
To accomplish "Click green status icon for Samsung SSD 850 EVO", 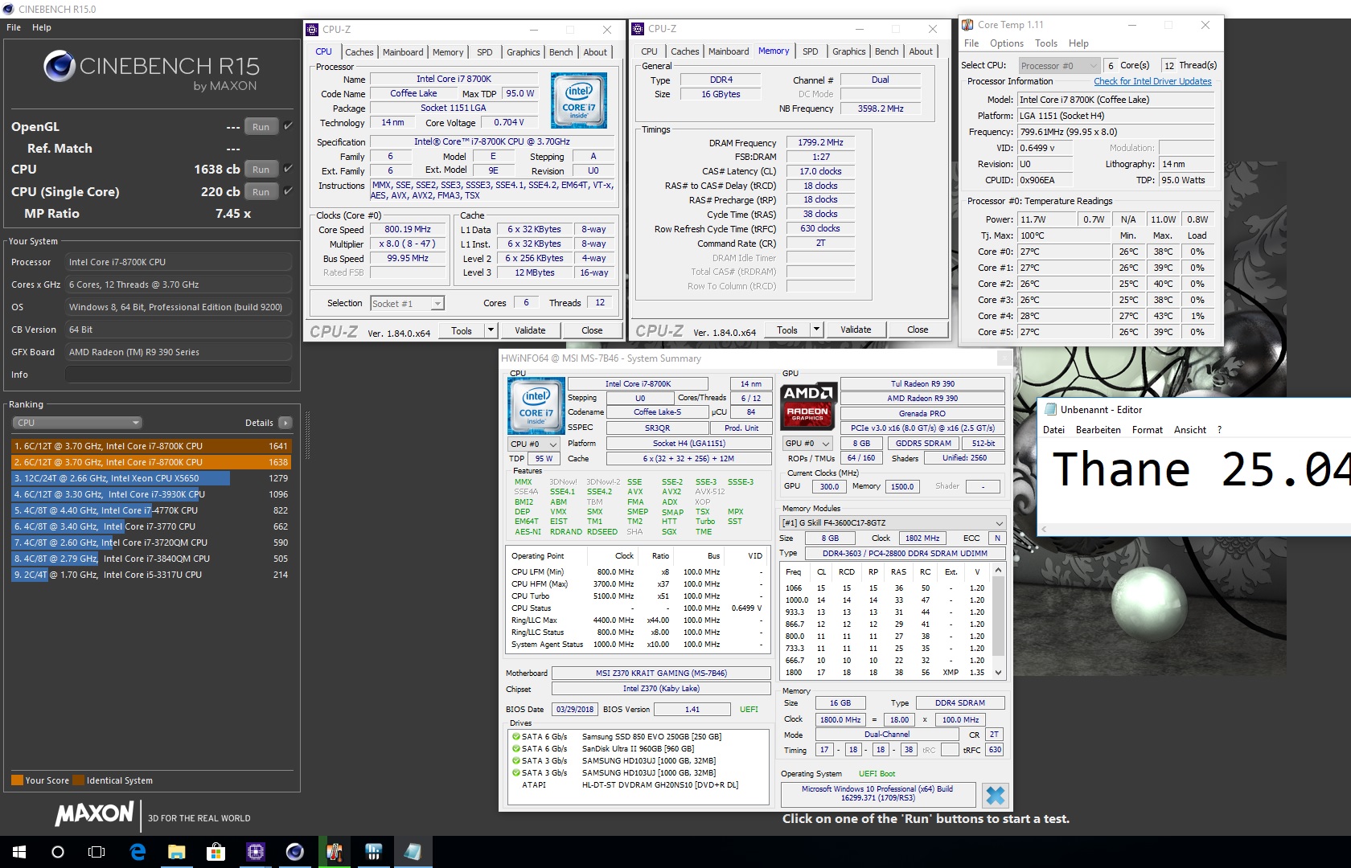I will pos(515,736).
